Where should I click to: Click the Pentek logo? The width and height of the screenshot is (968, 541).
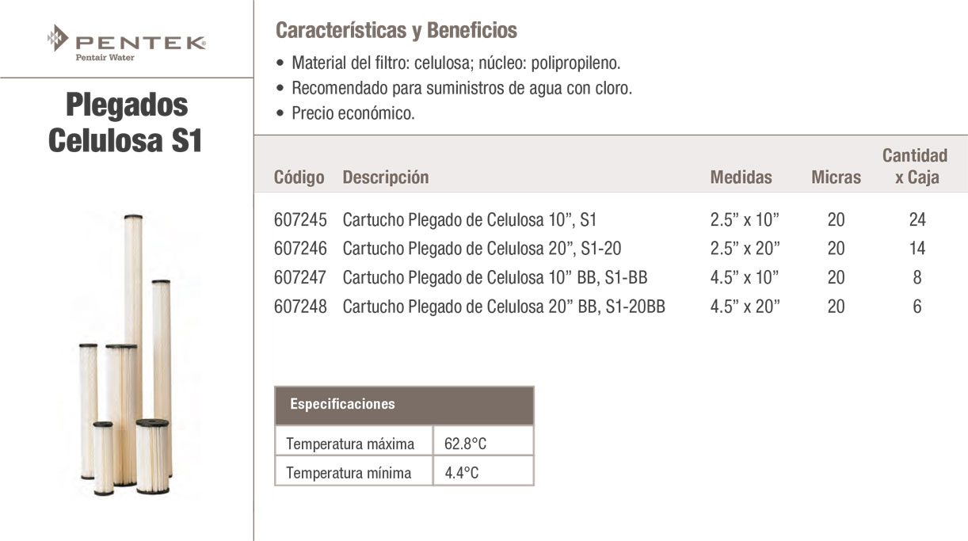tap(126, 41)
